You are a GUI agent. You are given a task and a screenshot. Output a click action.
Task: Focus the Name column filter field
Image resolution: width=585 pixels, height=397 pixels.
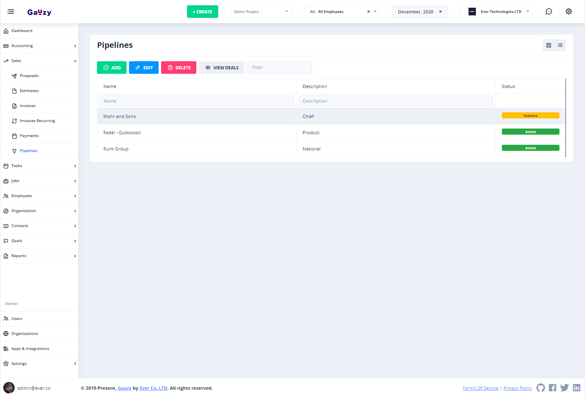pos(196,101)
